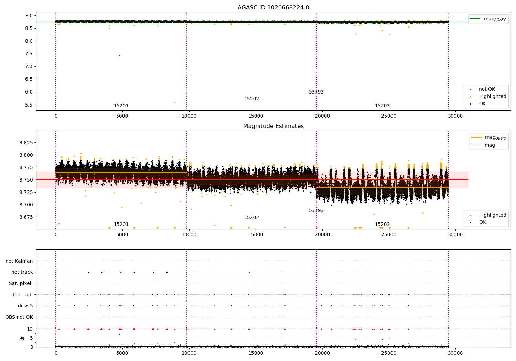Click the orange outlier point near magnitude 5.6

[175, 102]
